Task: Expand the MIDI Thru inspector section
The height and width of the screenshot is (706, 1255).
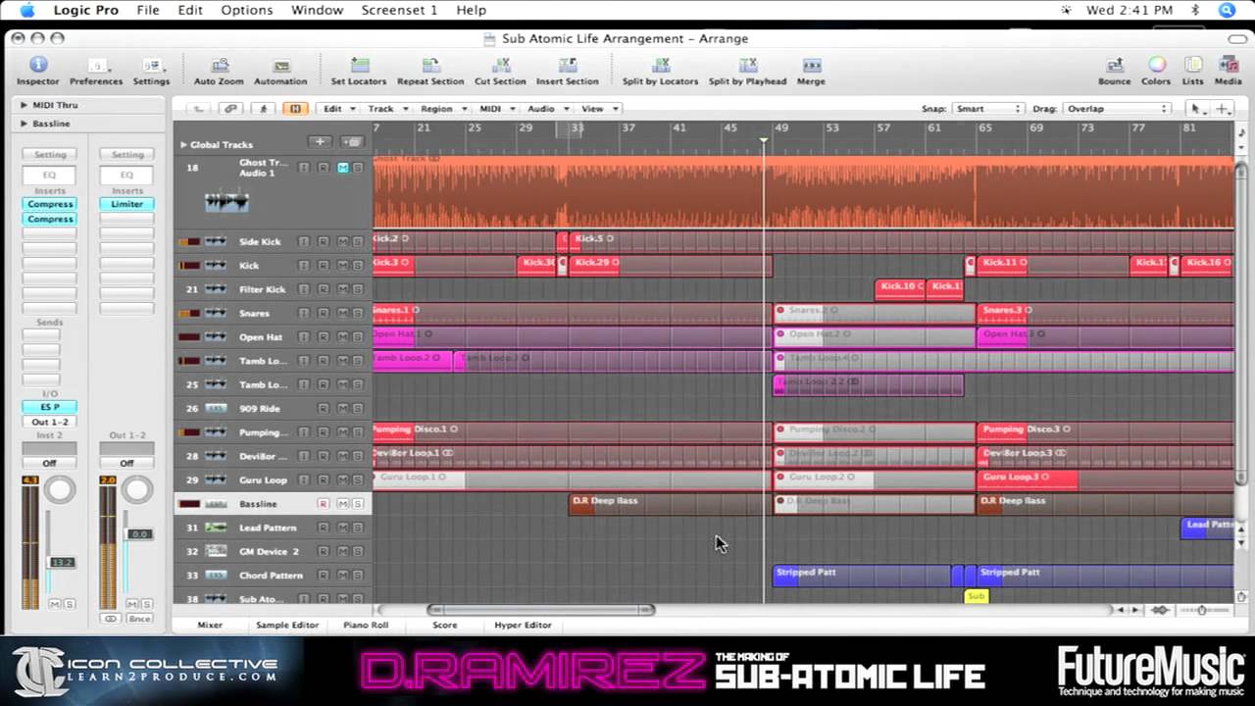Action: [24, 105]
